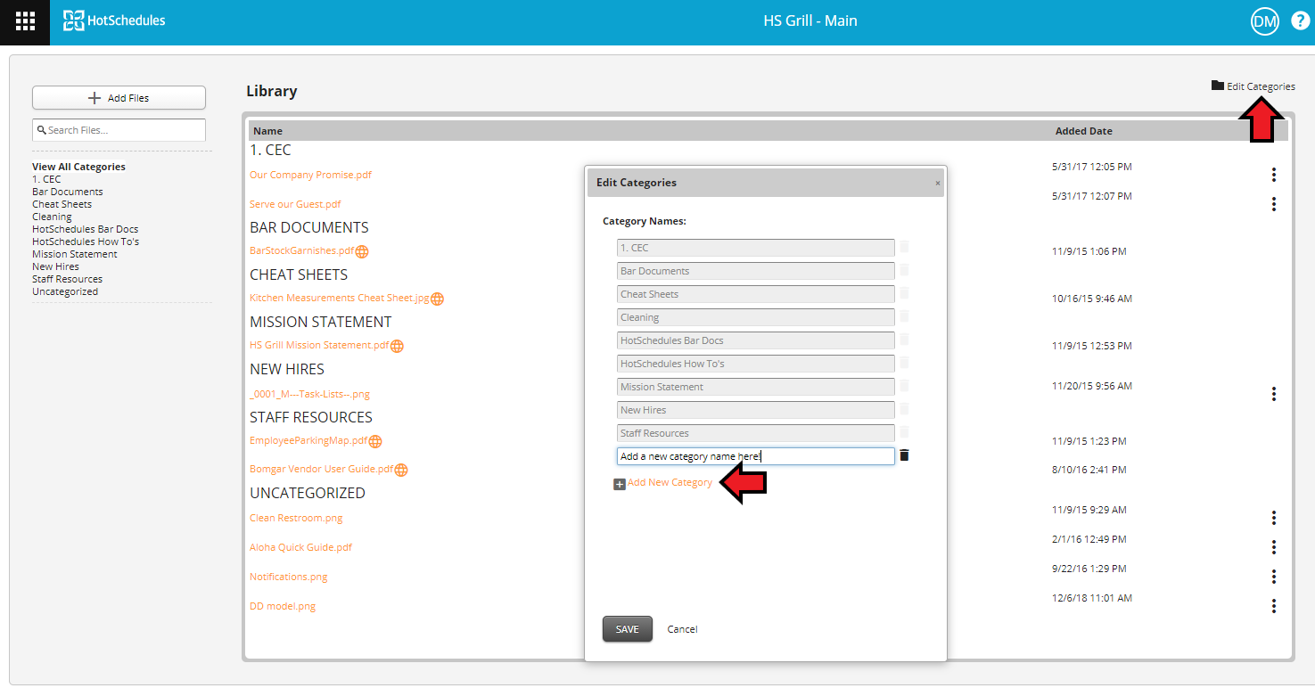Open Serve our Guest.pdf file
This screenshot has width=1315, height=688.
pyautogui.click(x=295, y=204)
